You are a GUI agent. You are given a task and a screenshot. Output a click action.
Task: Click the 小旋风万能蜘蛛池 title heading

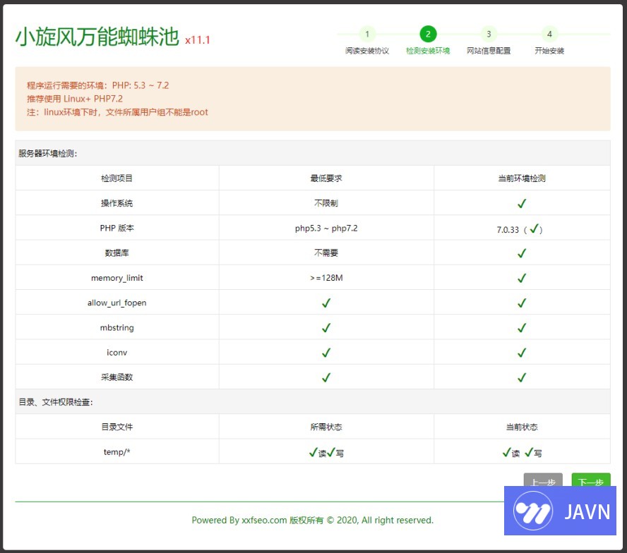(97, 37)
